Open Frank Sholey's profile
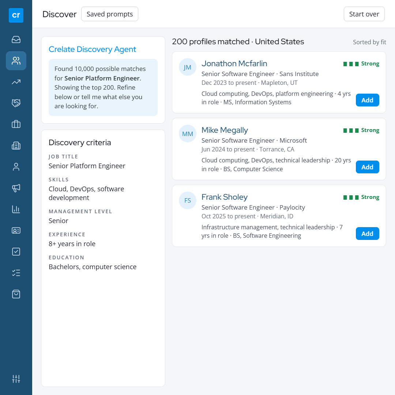This screenshot has height=395, width=395. tap(225, 197)
